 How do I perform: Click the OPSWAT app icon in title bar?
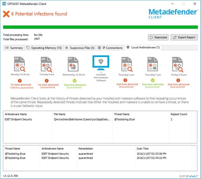click(x=4, y=3)
